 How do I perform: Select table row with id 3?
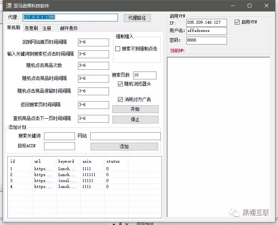click(85, 181)
